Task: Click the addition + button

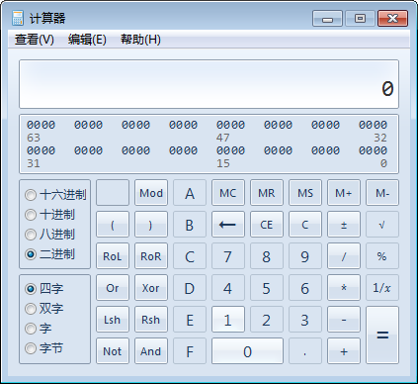Action: point(344,351)
